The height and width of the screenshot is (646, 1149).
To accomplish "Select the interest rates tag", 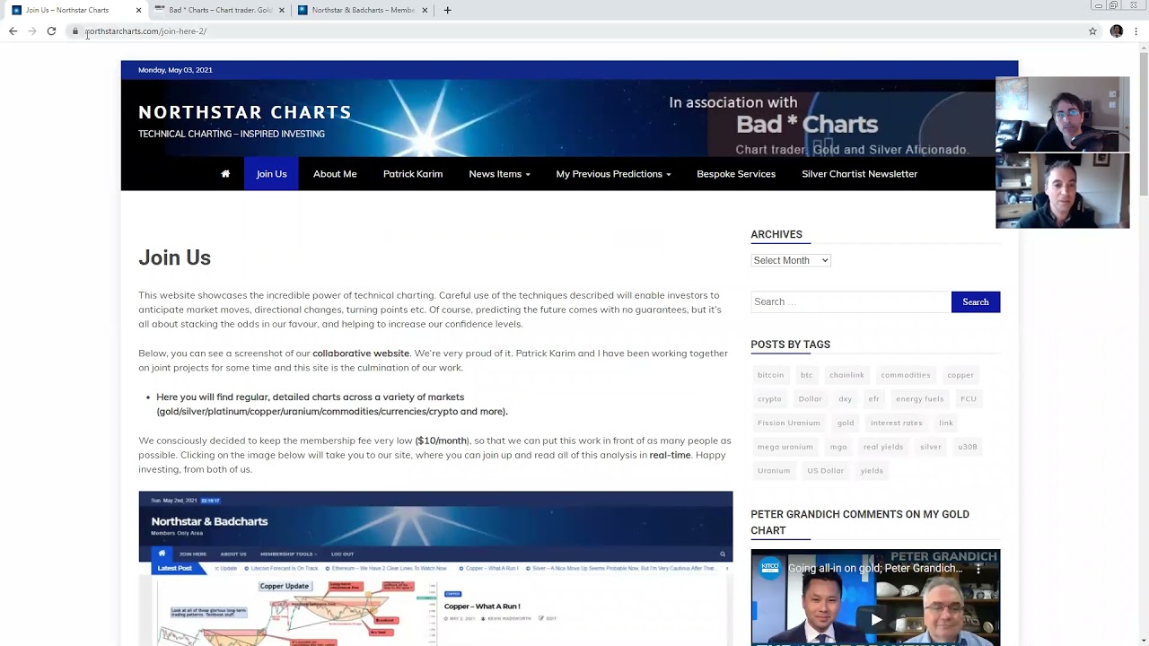I will pos(896,423).
